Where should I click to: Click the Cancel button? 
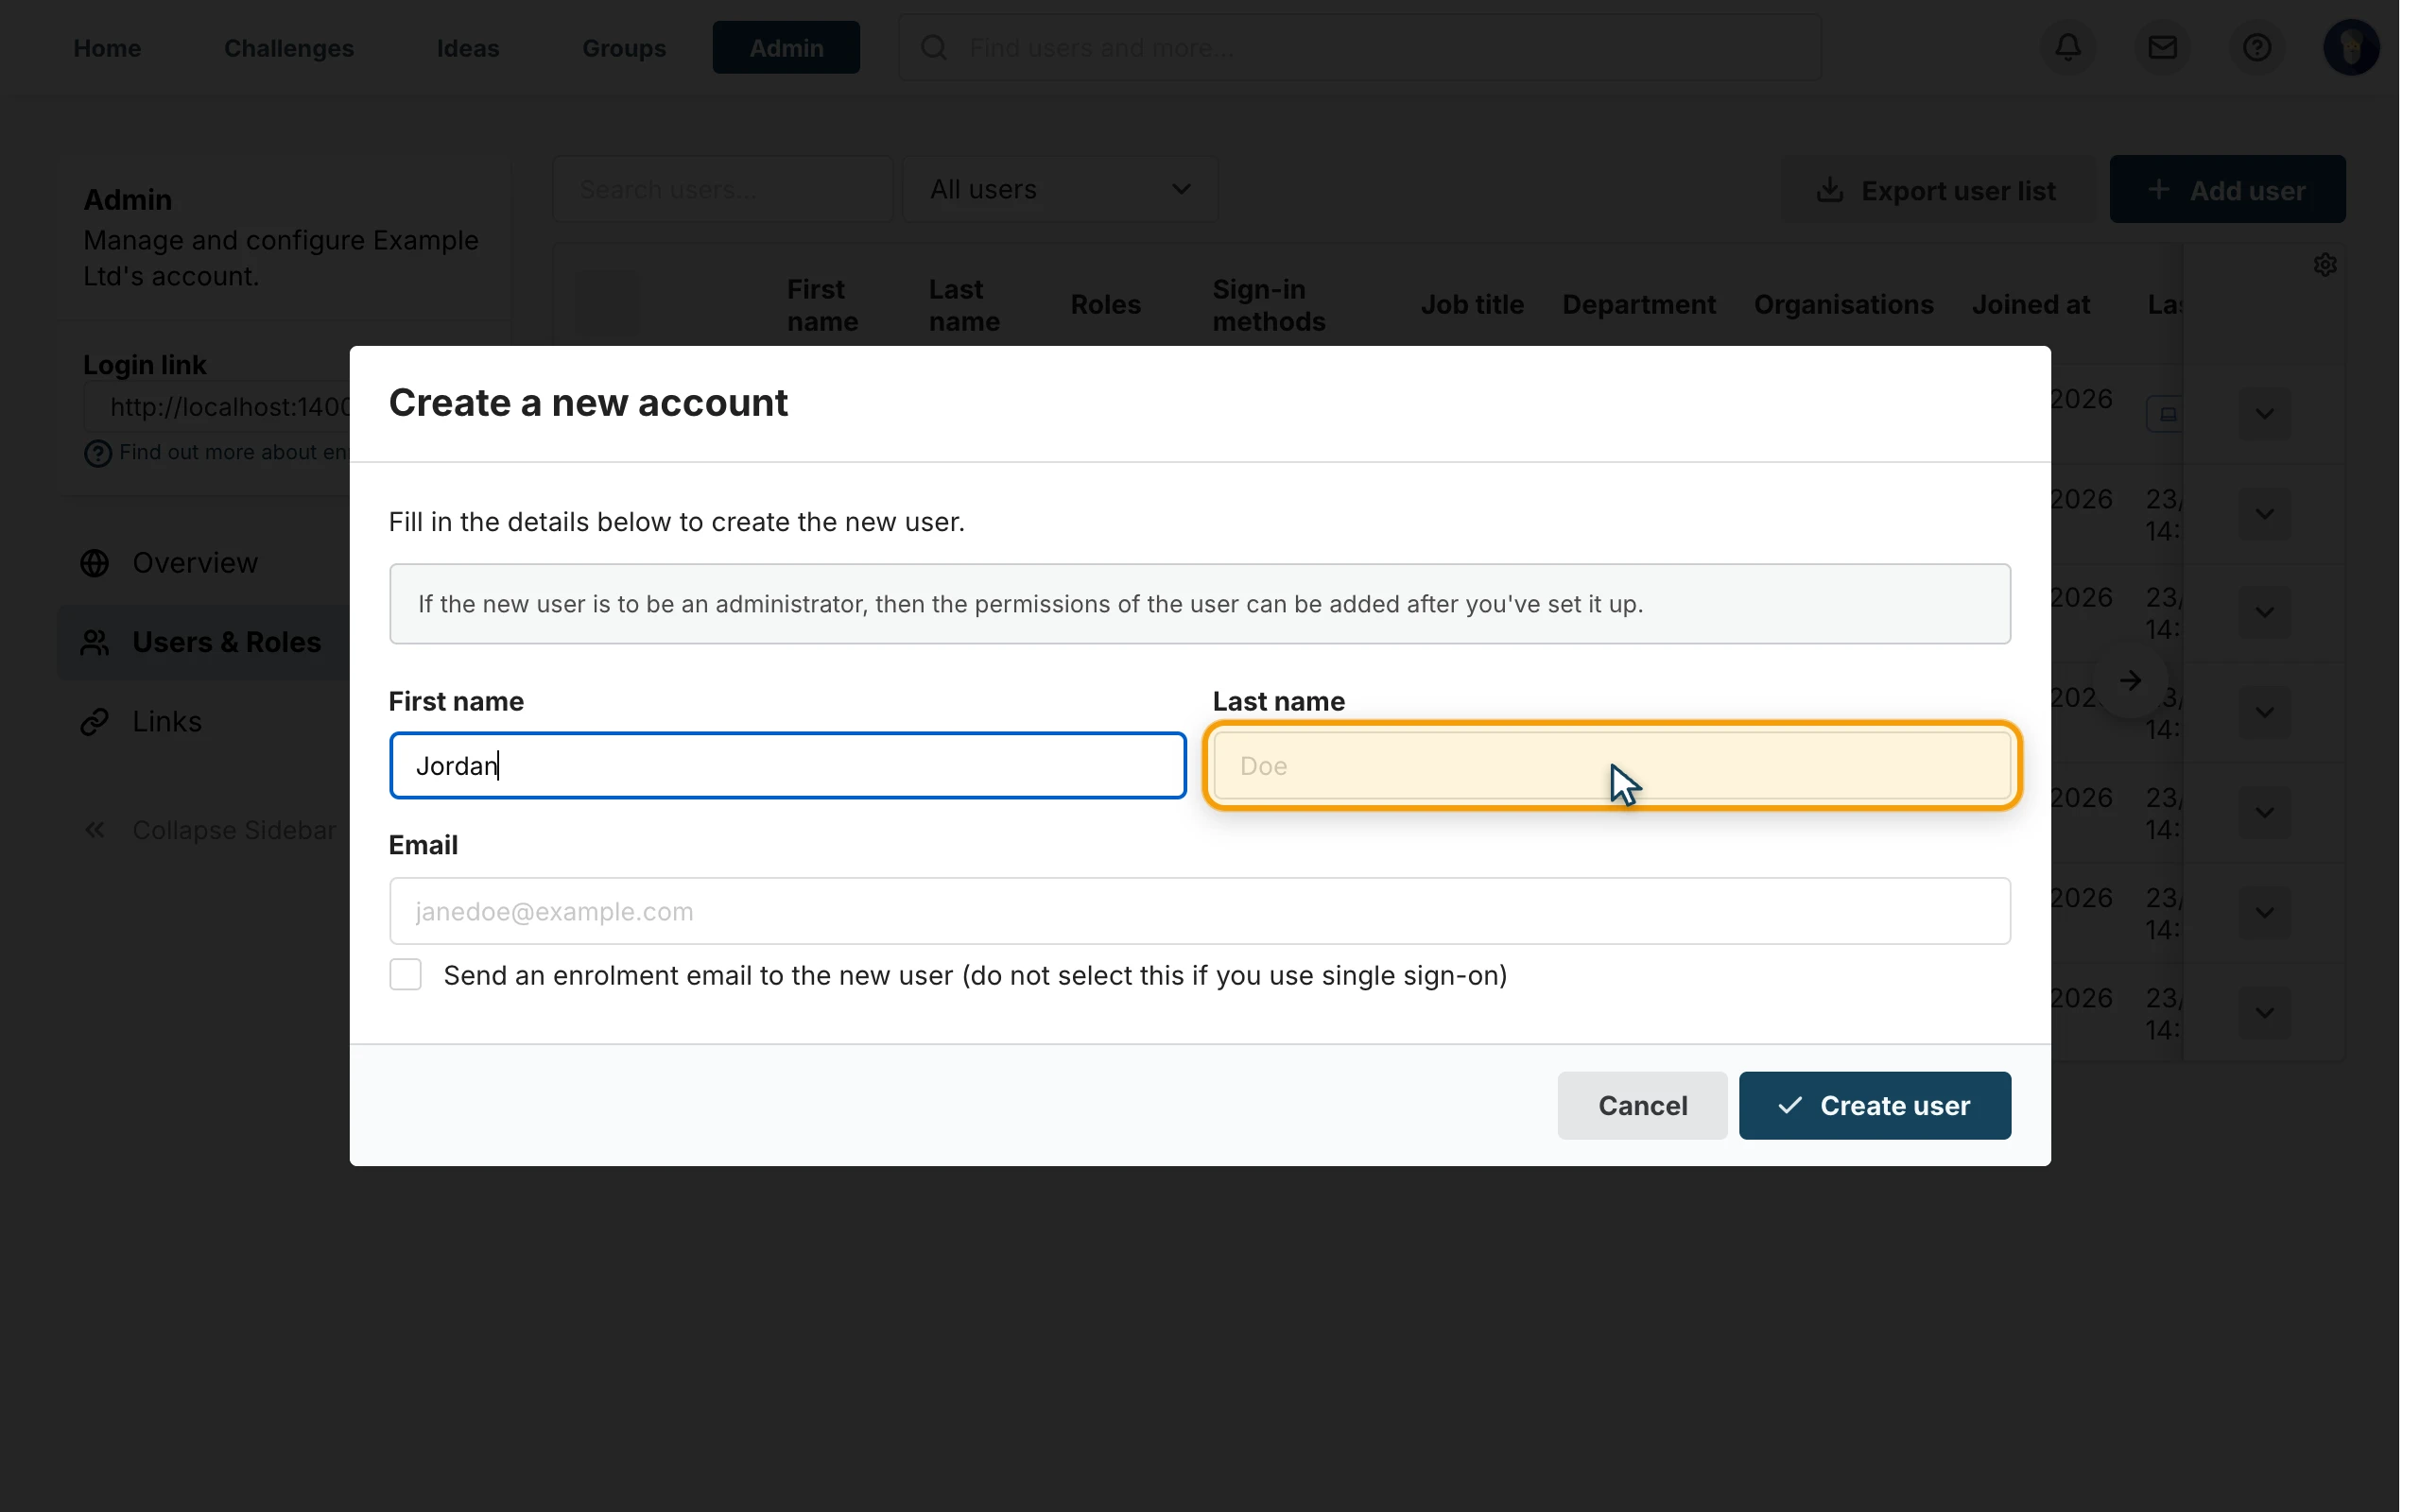[x=1642, y=1105]
